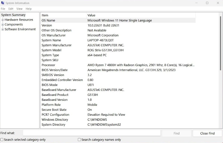Open the View menu
223x143 pixels.
tap(19, 9)
